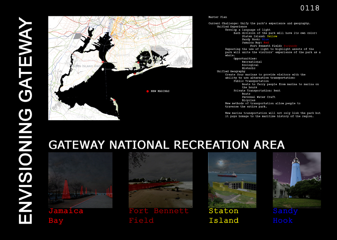Viewport: 337px width, 240px height.
Task: Select the "Opportunities:" line
Action: tap(245, 58)
